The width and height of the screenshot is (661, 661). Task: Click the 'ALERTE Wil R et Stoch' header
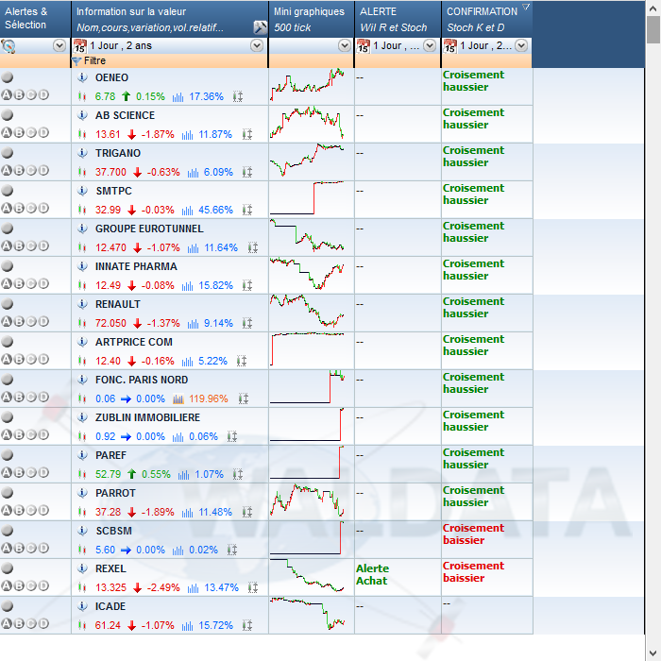coord(398,19)
